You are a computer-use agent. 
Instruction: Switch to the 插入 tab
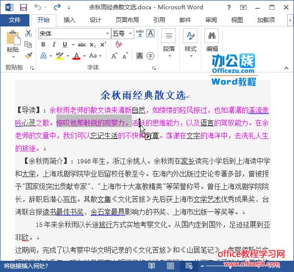tap(69, 20)
